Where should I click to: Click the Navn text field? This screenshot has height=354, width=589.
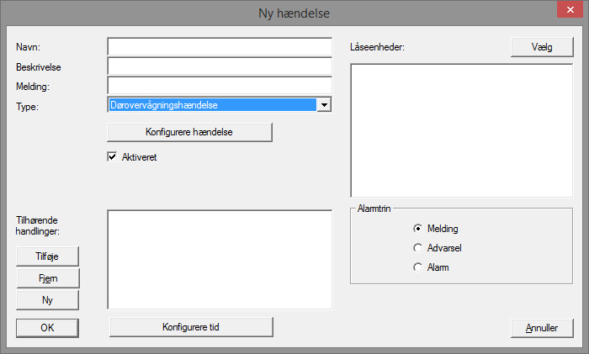click(220, 46)
